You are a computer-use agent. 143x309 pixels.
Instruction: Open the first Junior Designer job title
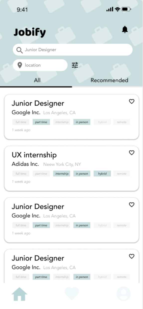[38, 103]
